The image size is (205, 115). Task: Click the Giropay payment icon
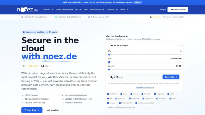[131, 94]
